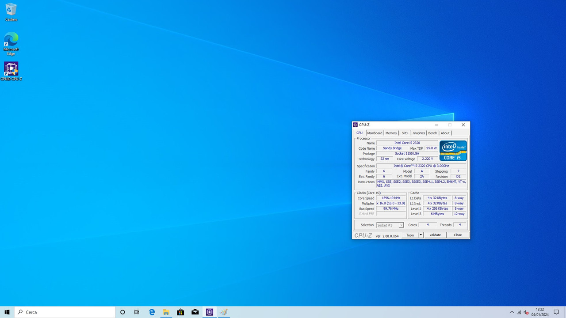Click the Socket 1155 LGA package value

[407, 154]
